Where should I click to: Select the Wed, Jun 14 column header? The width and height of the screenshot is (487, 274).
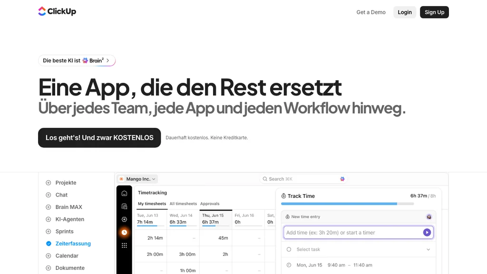pyautogui.click(x=183, y=219)
